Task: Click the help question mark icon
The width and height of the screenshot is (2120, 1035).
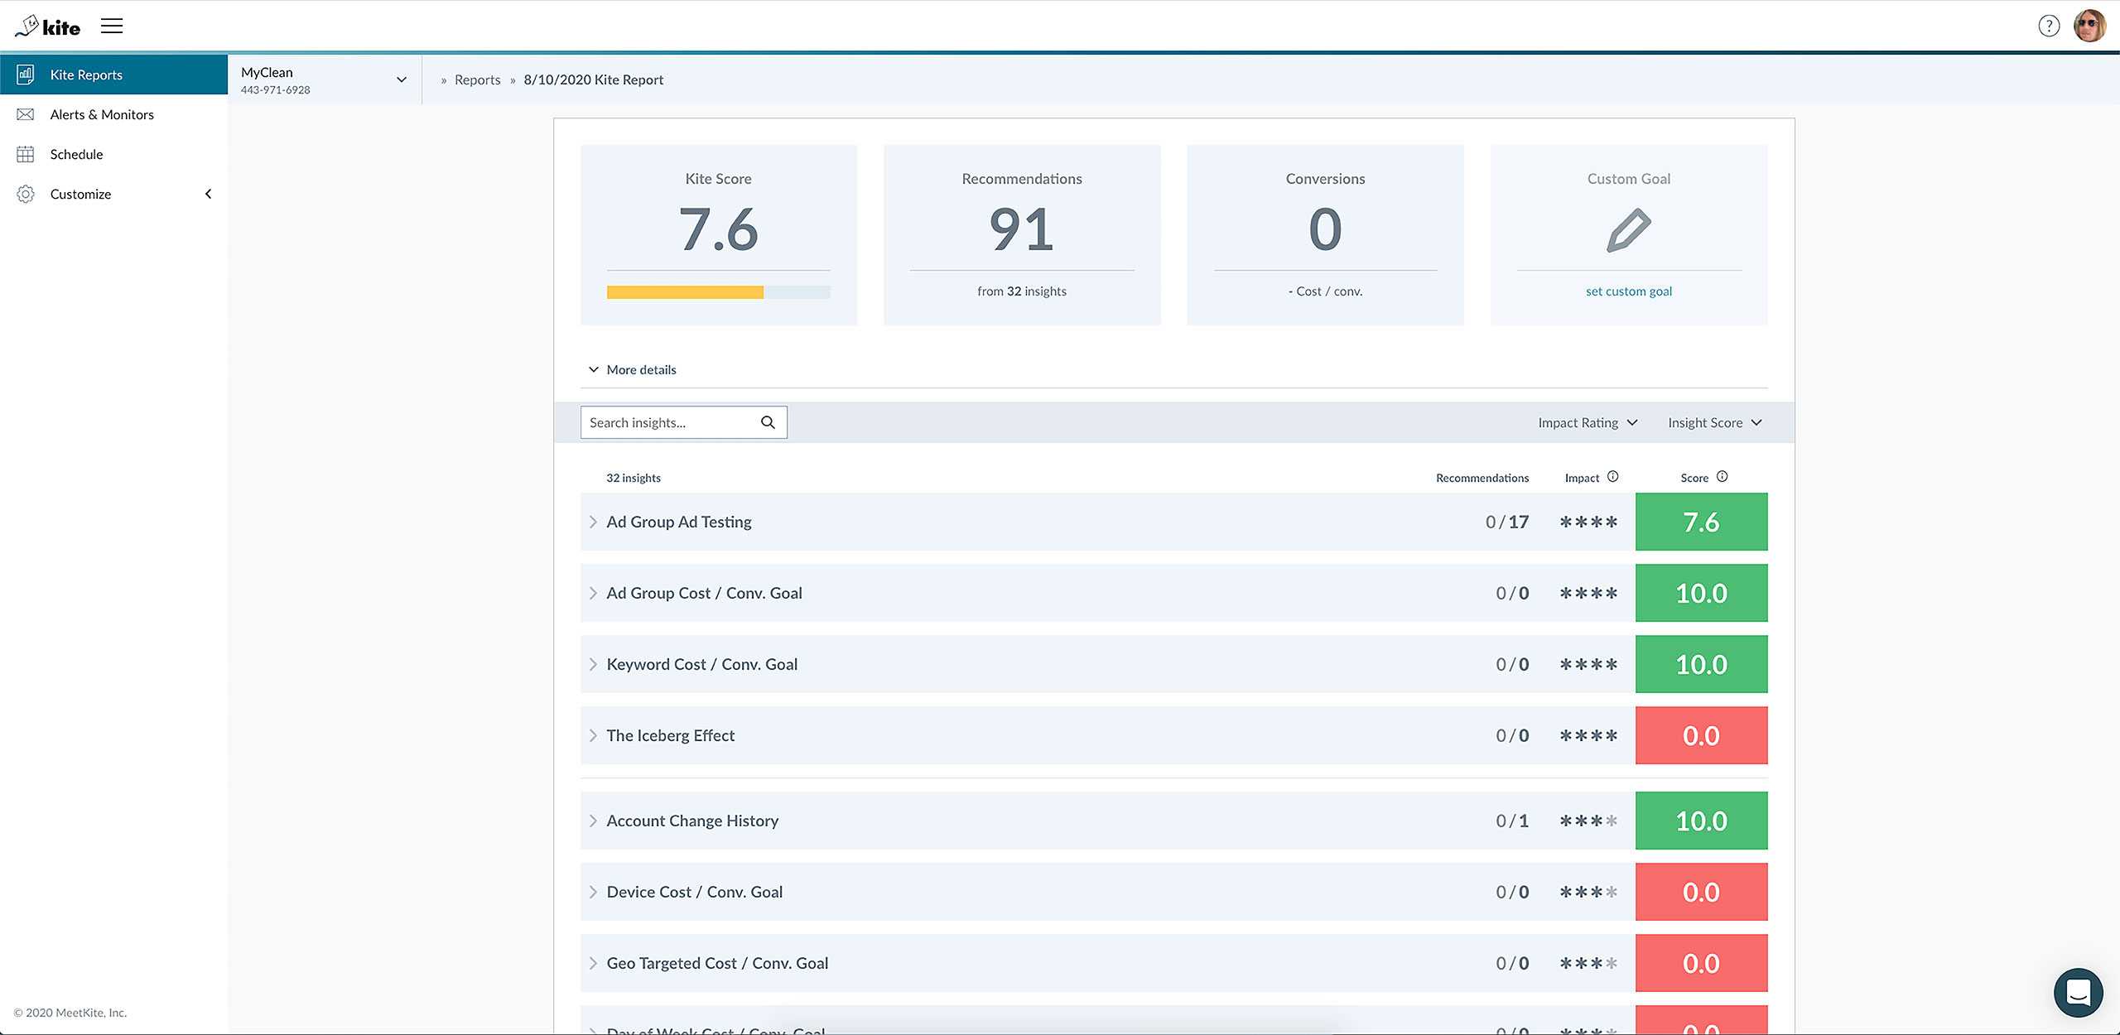Action: (x=2050, y=24)
